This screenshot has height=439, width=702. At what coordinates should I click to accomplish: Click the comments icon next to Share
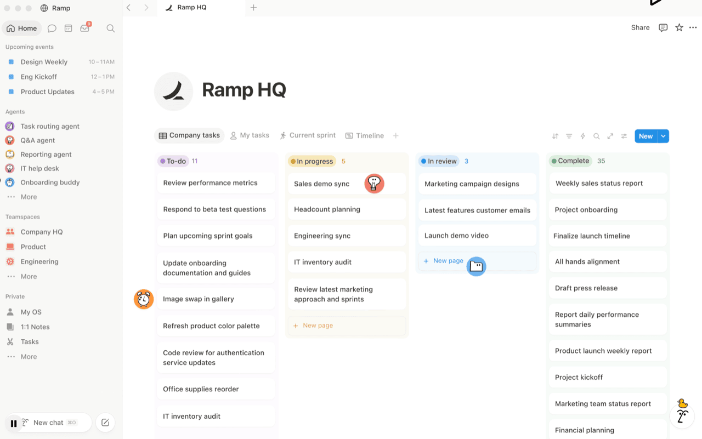pyautogui.click(x=663, y=27)
